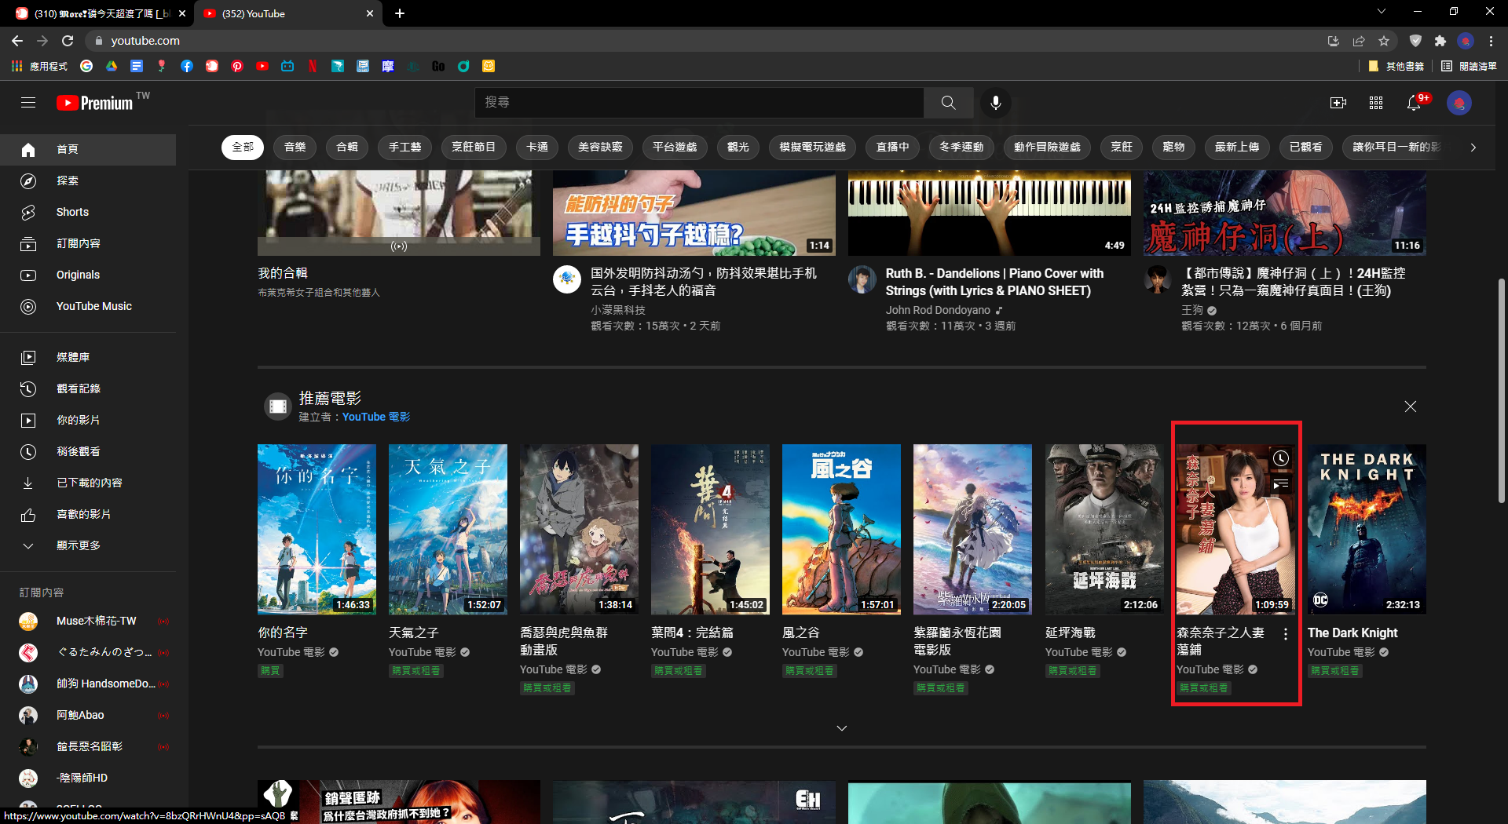1508x824 pixels.
Task: Select the 直播中 filter chip
Action: pos(893,148)
